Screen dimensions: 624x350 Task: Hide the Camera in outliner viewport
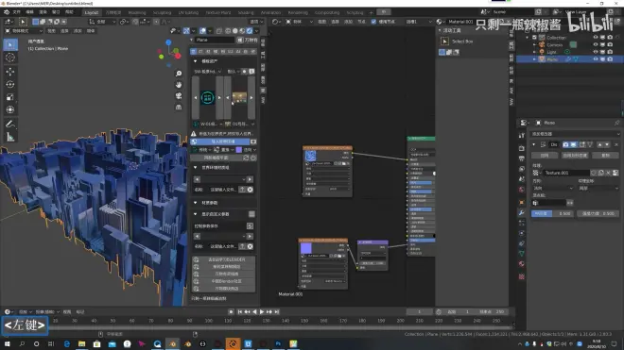pos(596,44)
